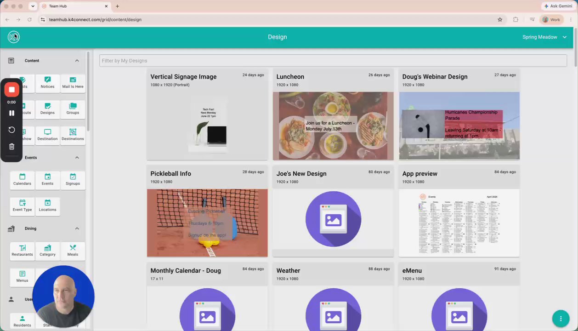578x331 pixels.
Task: Close the Team Hub tab
Action: [x=107, y=6]
